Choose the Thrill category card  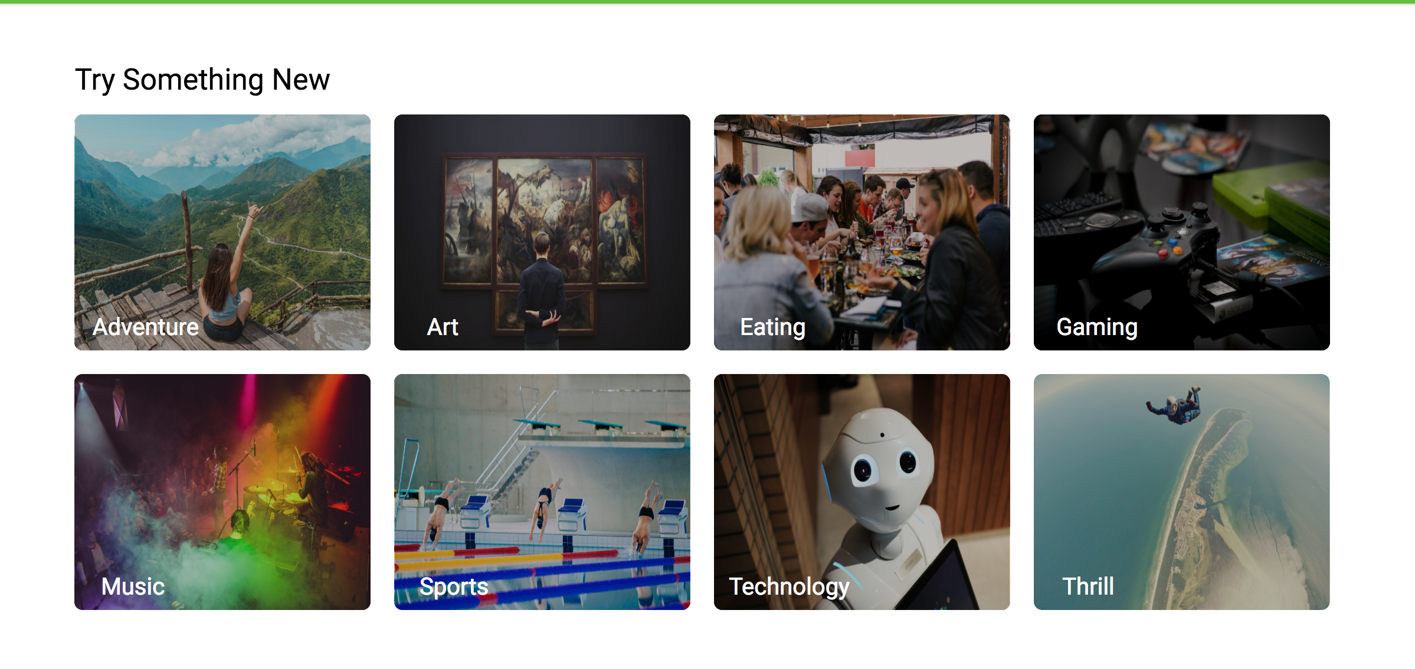point(1182,492)
